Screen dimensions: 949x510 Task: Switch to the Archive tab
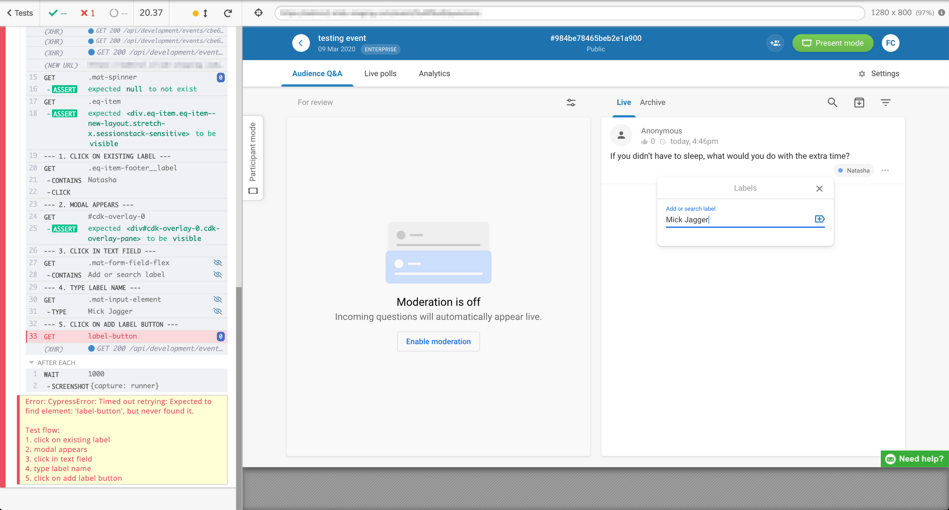(652, 102)
